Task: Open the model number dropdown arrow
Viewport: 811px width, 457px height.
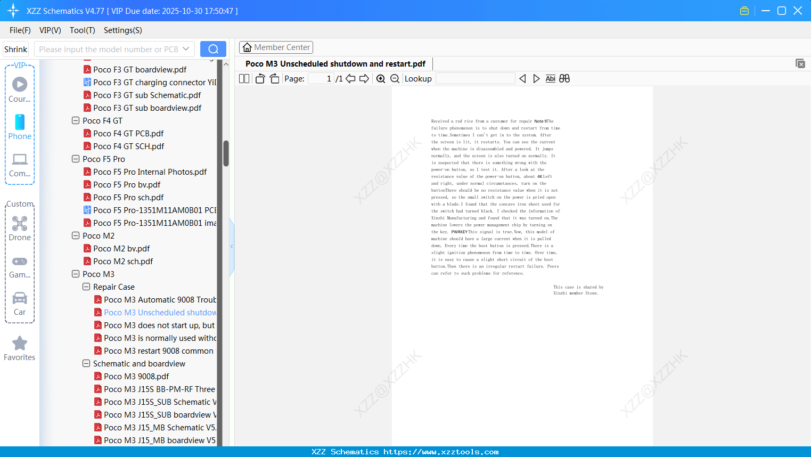Action: point(186,49)
